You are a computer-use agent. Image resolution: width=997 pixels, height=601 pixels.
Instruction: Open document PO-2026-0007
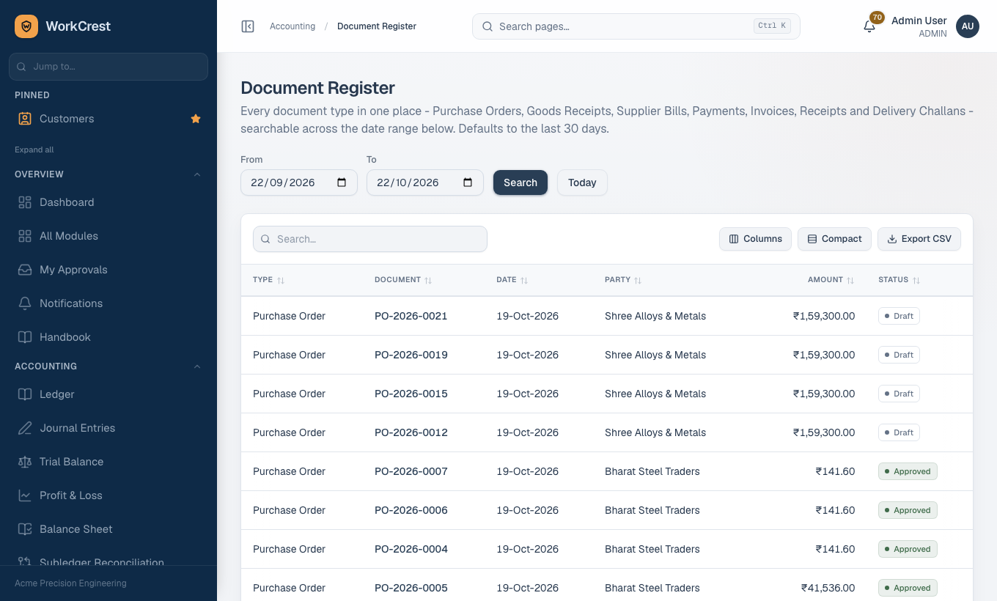point(411,471)
